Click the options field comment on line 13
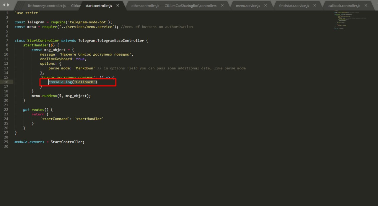The height and width of the screenshot is (206, 378). coord(172,68)
